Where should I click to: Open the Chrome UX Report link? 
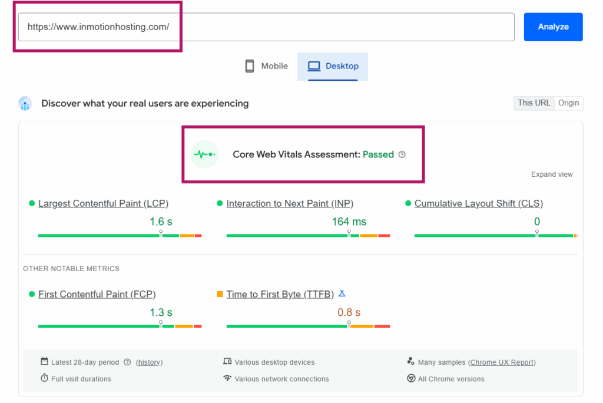[502, 362]
